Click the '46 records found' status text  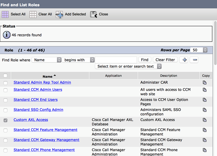[x=27, y=35]
